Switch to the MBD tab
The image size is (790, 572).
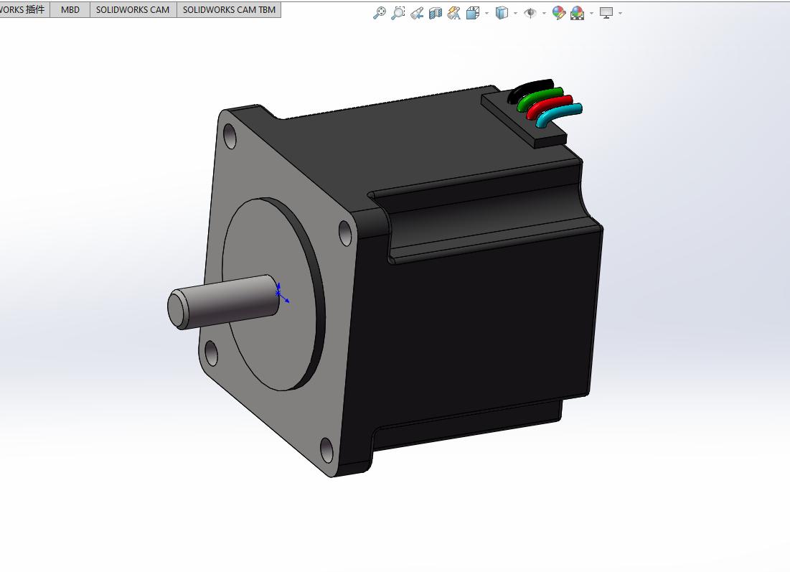click(x=70, y=9)
